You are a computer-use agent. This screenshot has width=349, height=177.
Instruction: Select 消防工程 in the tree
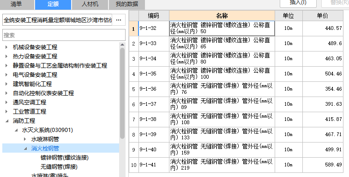point(24,121)
